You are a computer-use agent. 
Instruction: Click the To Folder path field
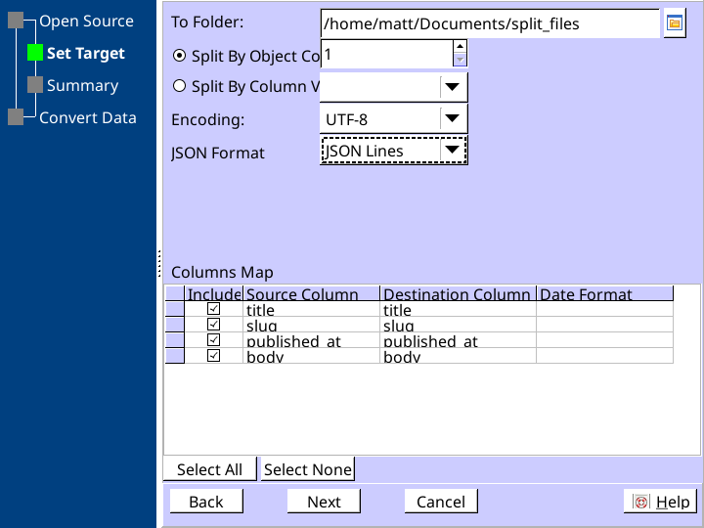pyautogui.click(x=489, y=23)
